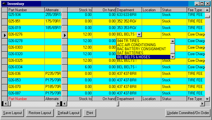The image size is (212, 120).
Task: Select part number 026-0325 cell
Action: tap(26, 61)
